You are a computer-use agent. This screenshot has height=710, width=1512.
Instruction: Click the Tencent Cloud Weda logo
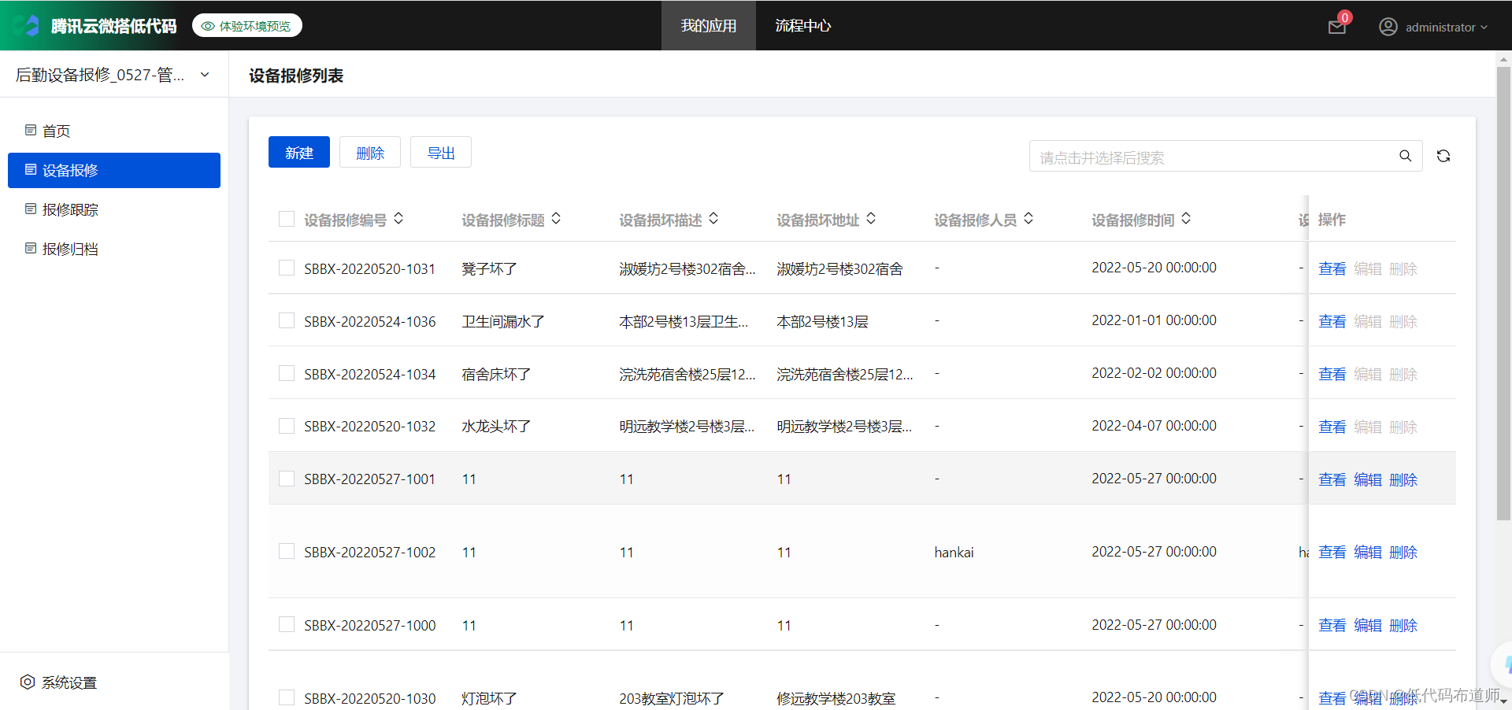point(27,25)
